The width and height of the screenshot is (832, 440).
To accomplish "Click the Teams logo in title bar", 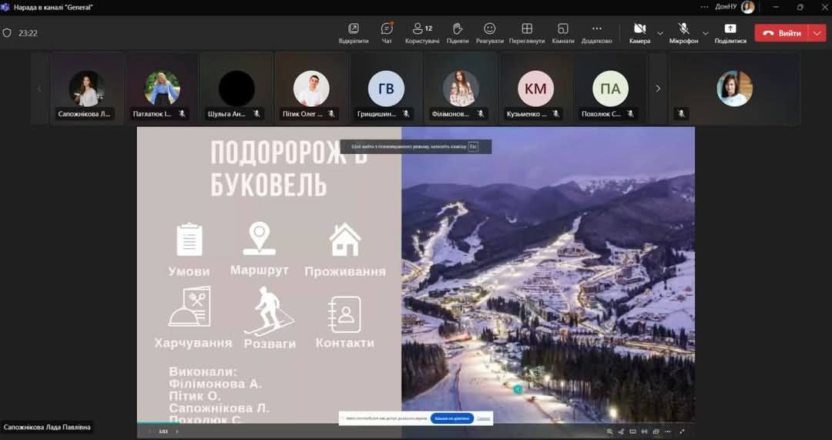I will (x=5, y=7).
